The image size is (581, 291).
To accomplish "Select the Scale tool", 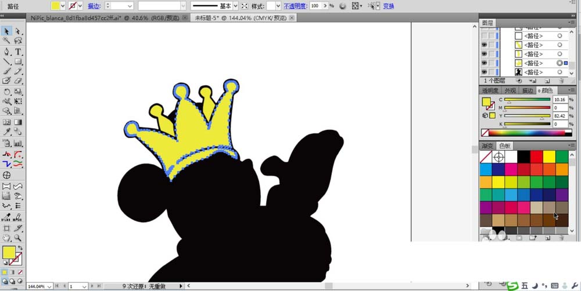I will tap(18, 92).
